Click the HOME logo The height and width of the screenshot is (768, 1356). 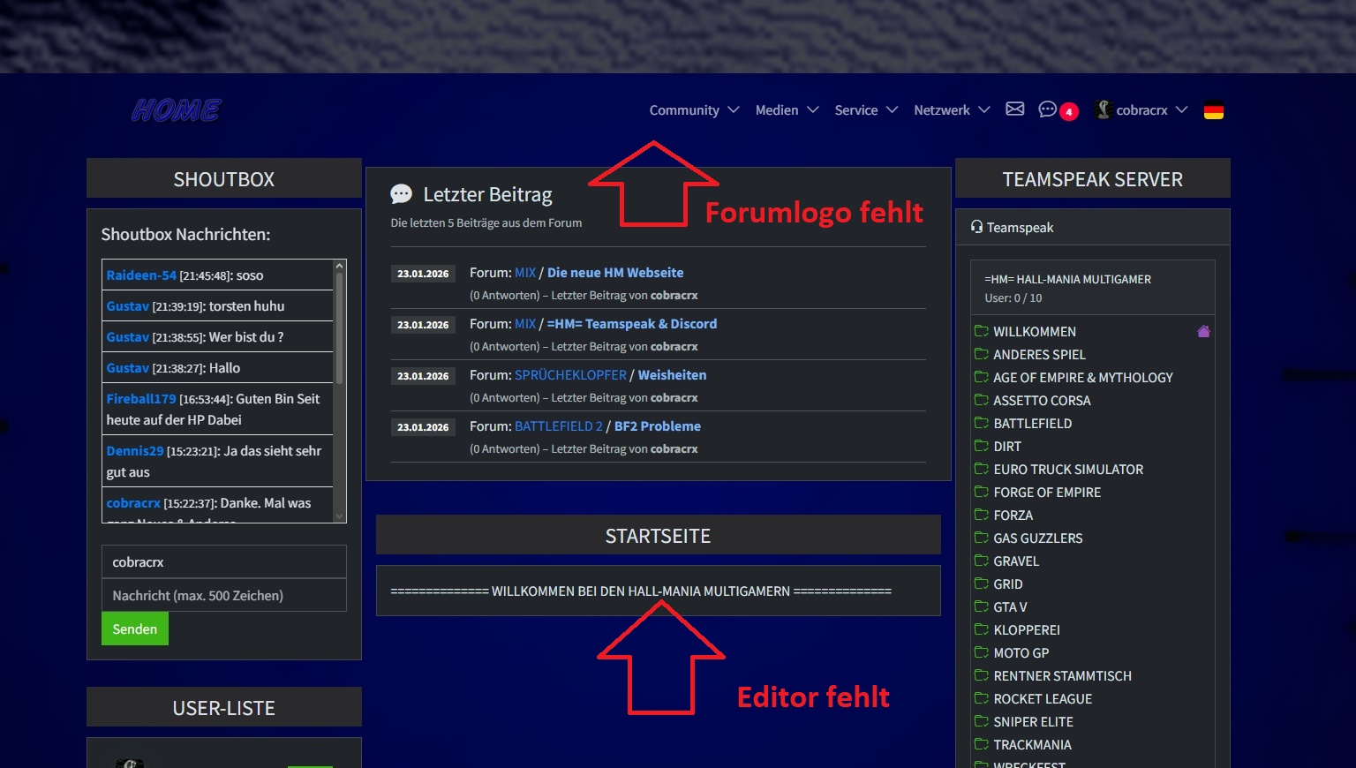[177, 110]
